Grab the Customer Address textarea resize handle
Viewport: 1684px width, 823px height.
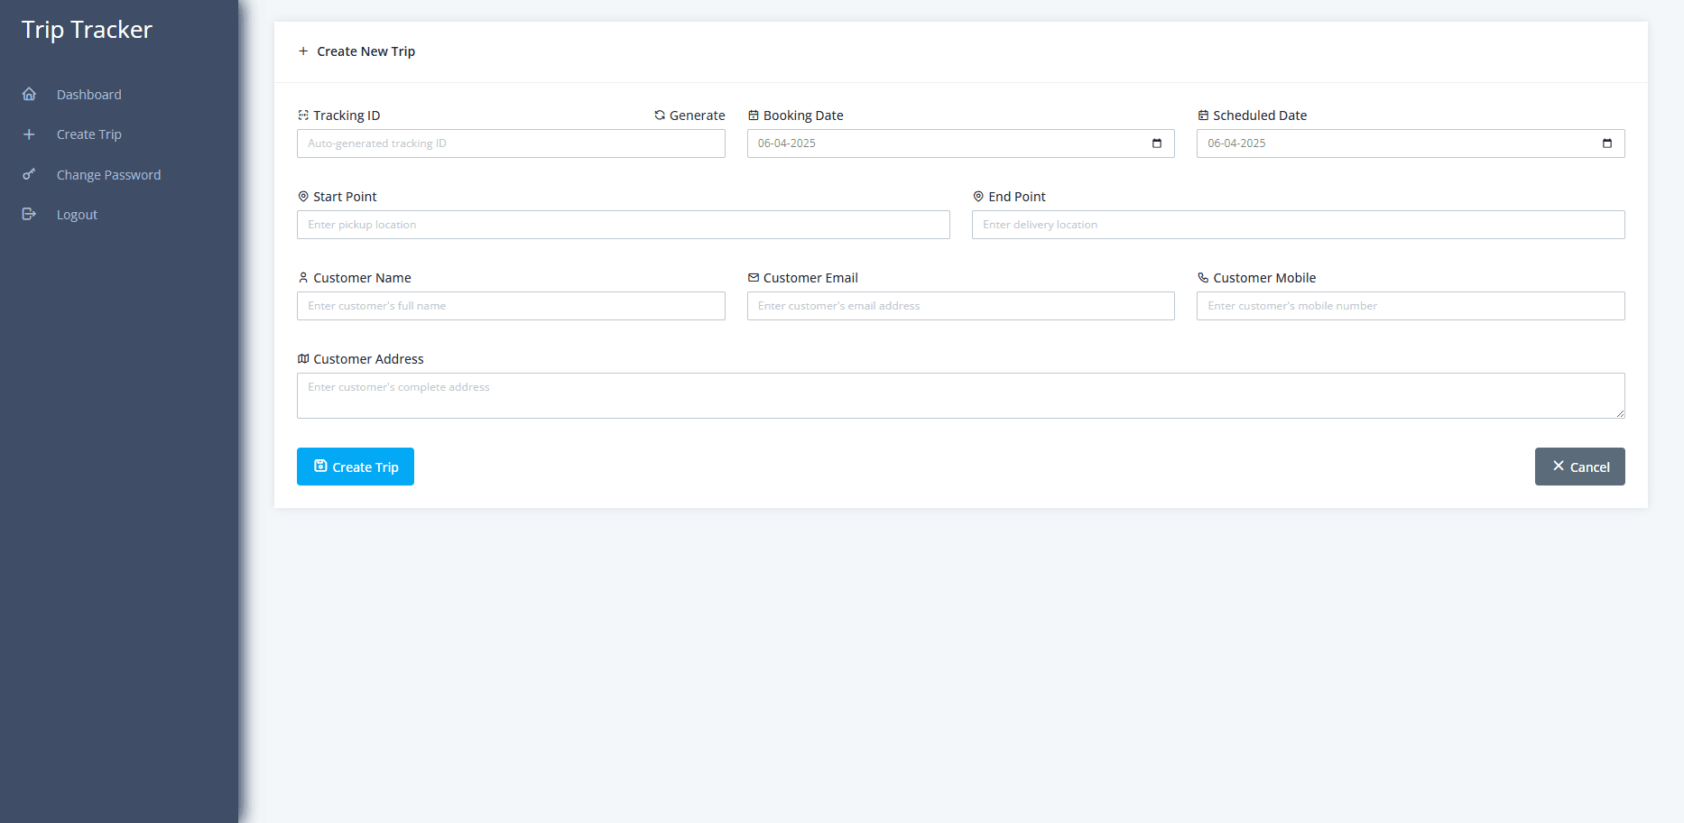coord(1620,413)
